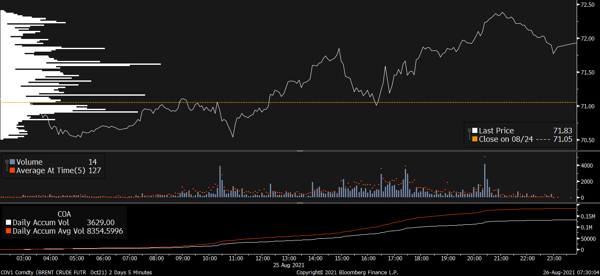Click the '13:00' time axis label
The width and height of the screenshot is (600, 276).
[289, 258]
